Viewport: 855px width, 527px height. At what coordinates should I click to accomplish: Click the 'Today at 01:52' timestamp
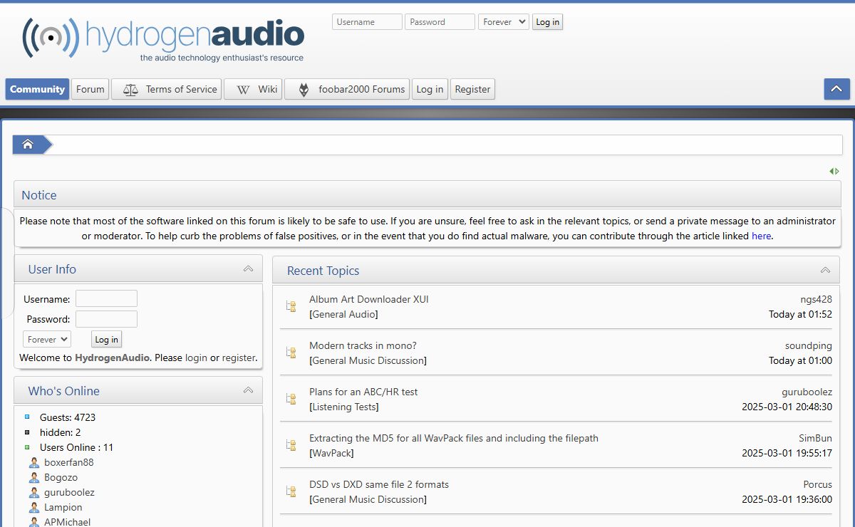click(x=800, y=314)
